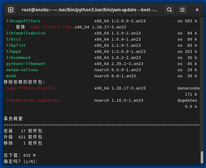Click the 事务概要 summary heading
The image size is (206, 168).
pyautogui.click(x=13, y=119)
